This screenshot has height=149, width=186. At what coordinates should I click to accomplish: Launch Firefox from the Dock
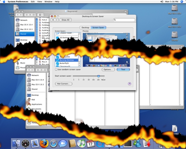coord(44,143)
